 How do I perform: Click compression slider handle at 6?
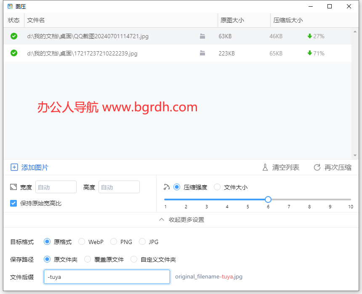pos(268,199)
